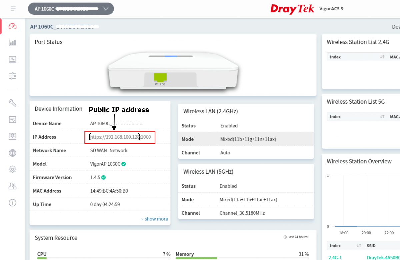Open the DrayTek-4A50B SSID link
Viewport: 400px width, 260px height.
(383, 257)
